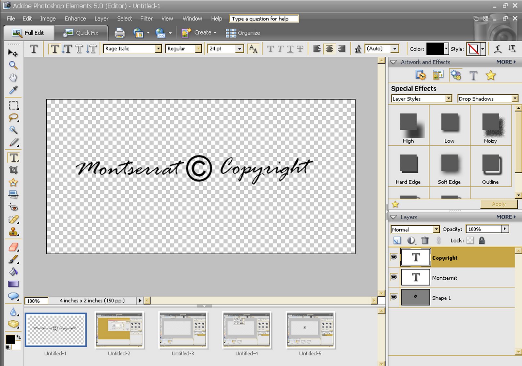This screenshot has width=522, height=366.
Task: Open the Drop Shadows dropdown
Action: point(515,98)
